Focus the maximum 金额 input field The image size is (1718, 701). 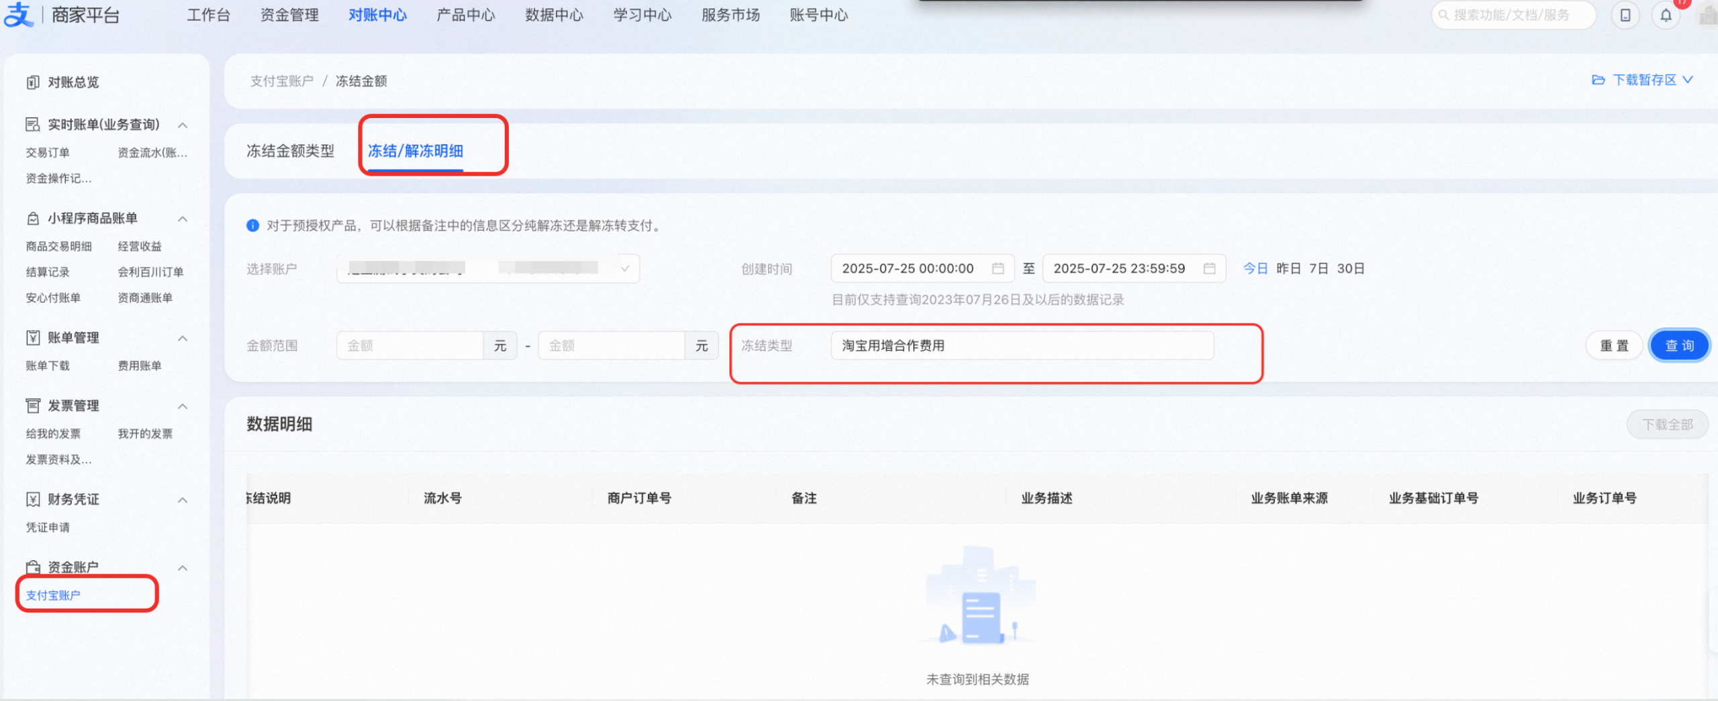612,345
